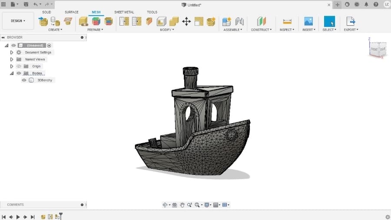The height and width of the screenshot is (220, 391).
Task: Undo the last action
Action: point(36,4)
